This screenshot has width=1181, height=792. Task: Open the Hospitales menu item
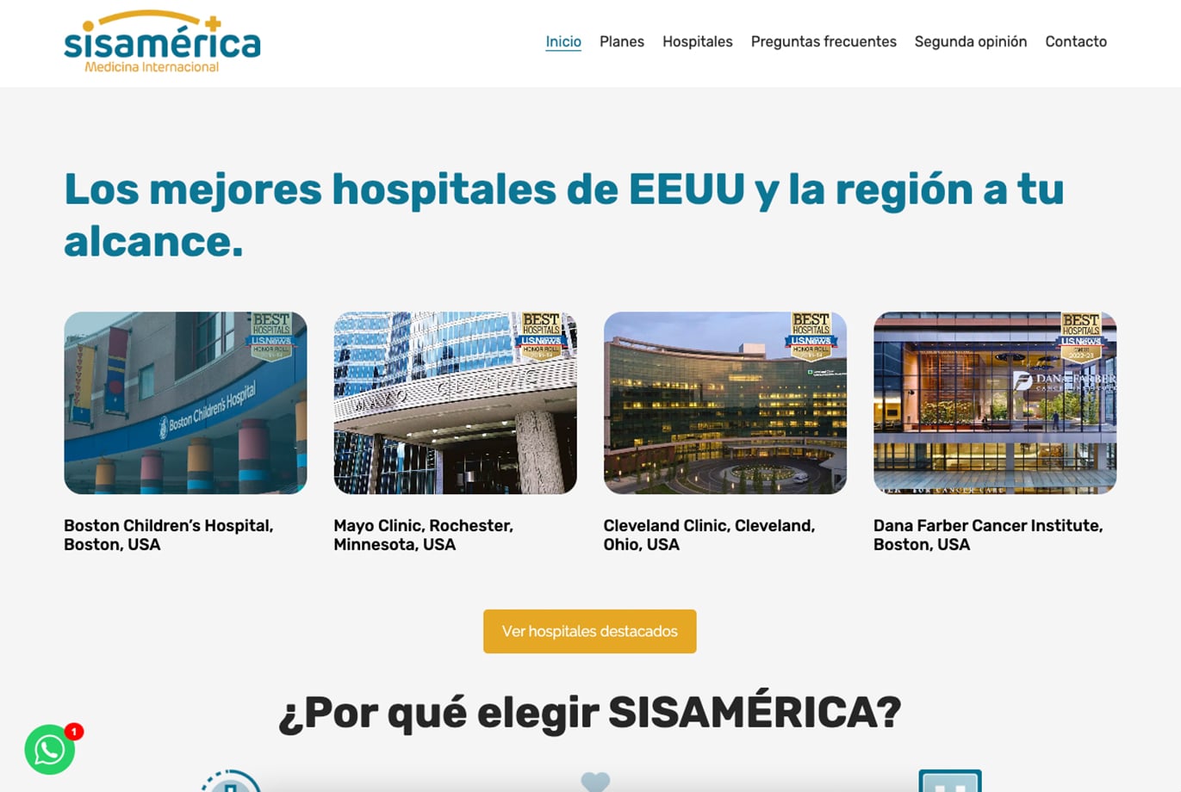pyautogui.click(x=698, y=41)
